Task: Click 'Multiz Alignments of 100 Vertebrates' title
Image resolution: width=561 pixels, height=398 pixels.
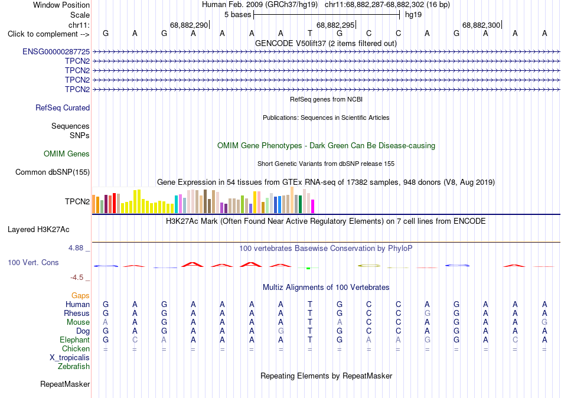Action: (x=326, y=288)
